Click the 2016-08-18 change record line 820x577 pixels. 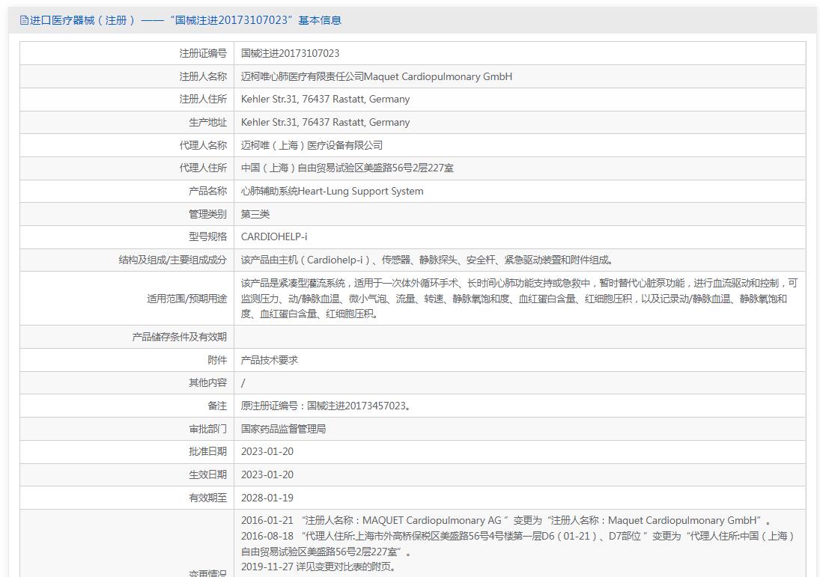(x=518, y=543)
